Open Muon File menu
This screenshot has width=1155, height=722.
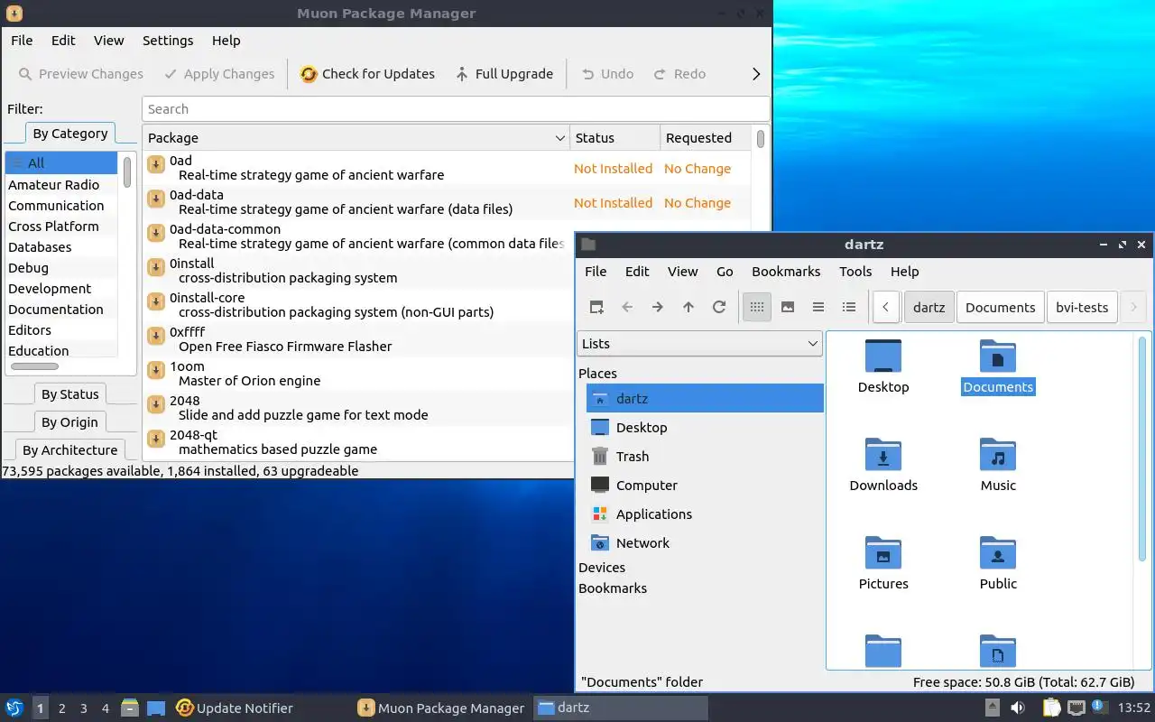tap(22, 41)
